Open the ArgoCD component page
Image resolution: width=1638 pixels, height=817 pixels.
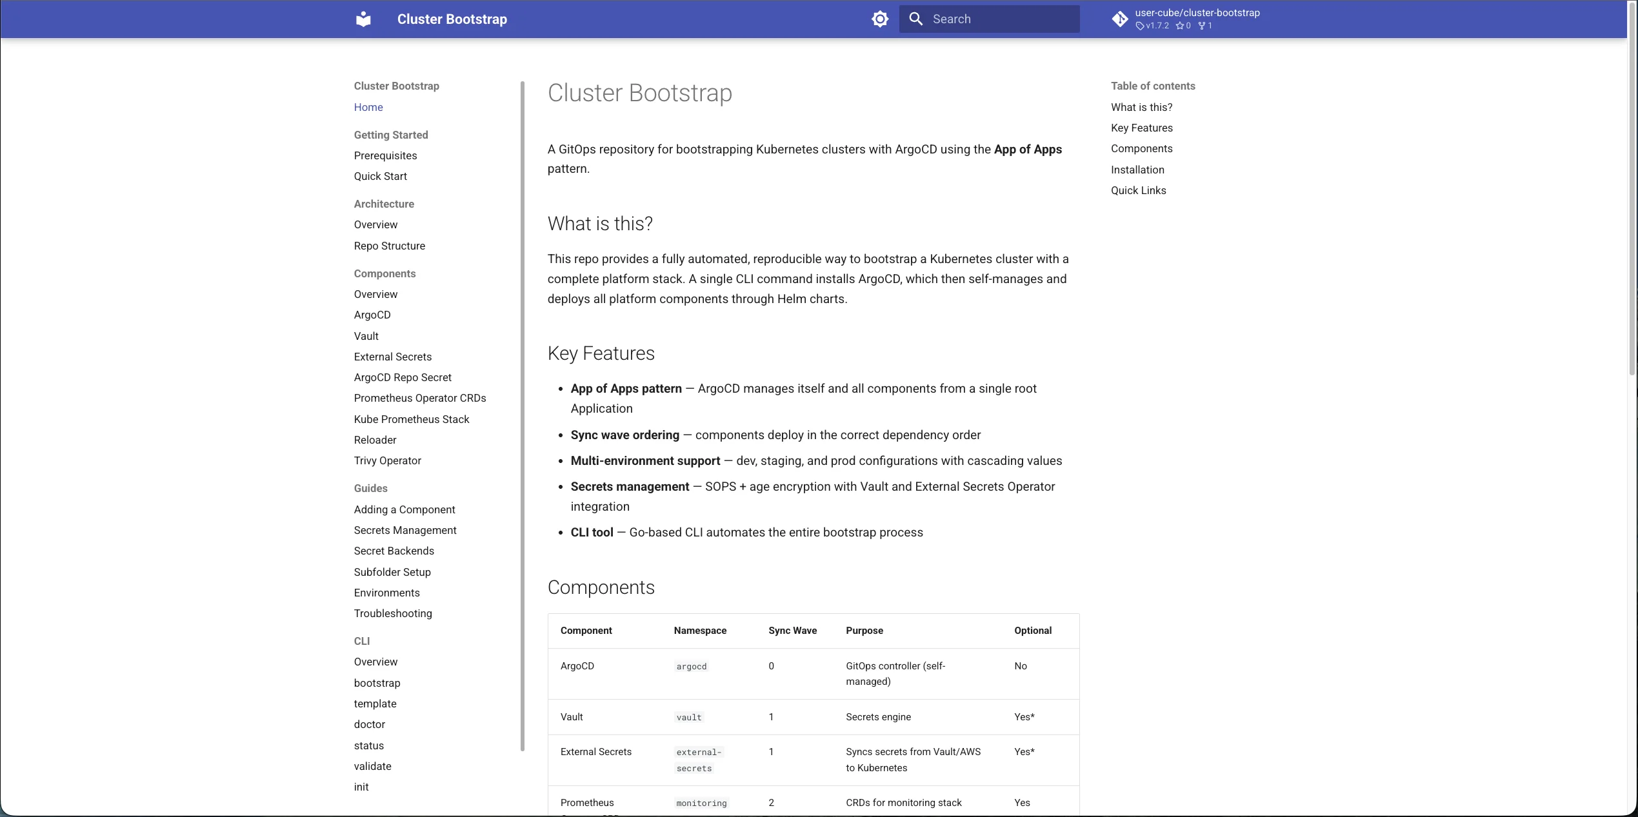tap(372, 315)
